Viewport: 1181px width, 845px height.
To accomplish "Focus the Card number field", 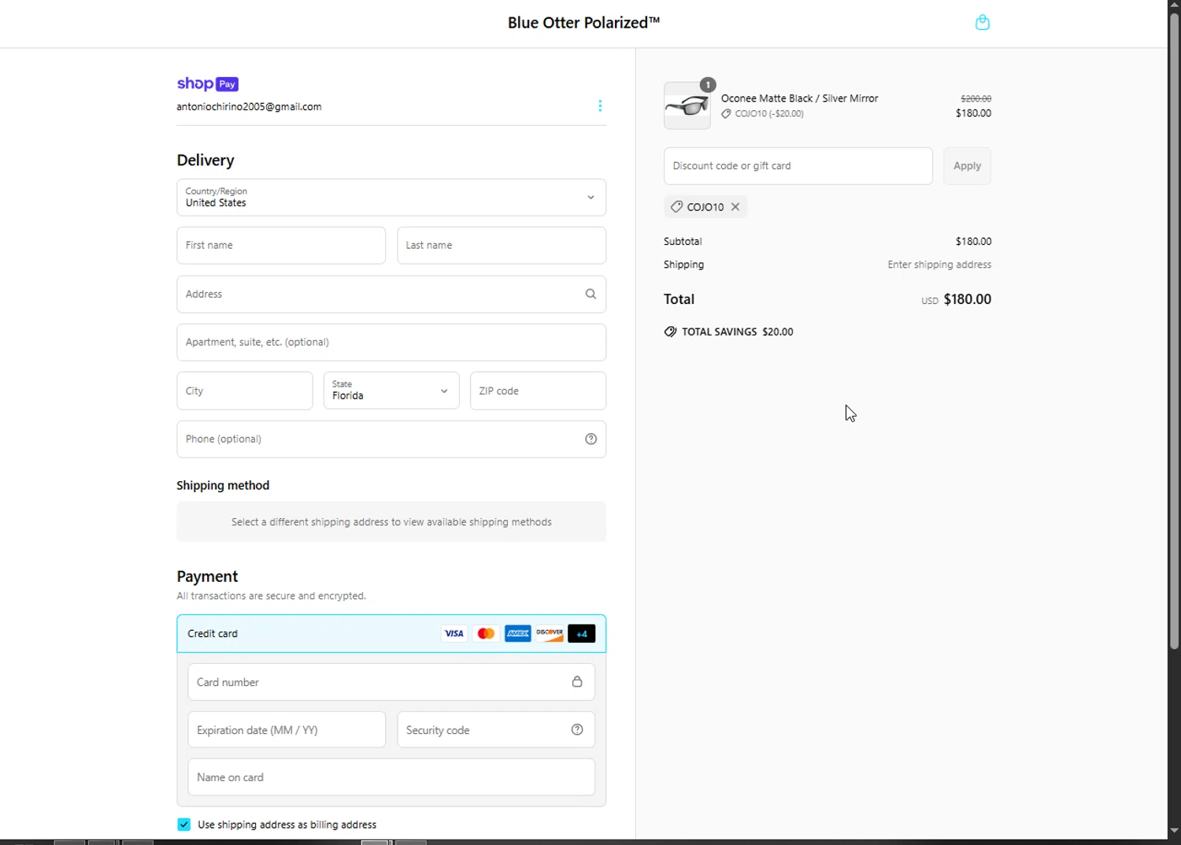I will click(x=391, y=682).
